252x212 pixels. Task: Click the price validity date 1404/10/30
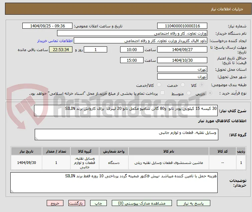click(x=182, y=60)
